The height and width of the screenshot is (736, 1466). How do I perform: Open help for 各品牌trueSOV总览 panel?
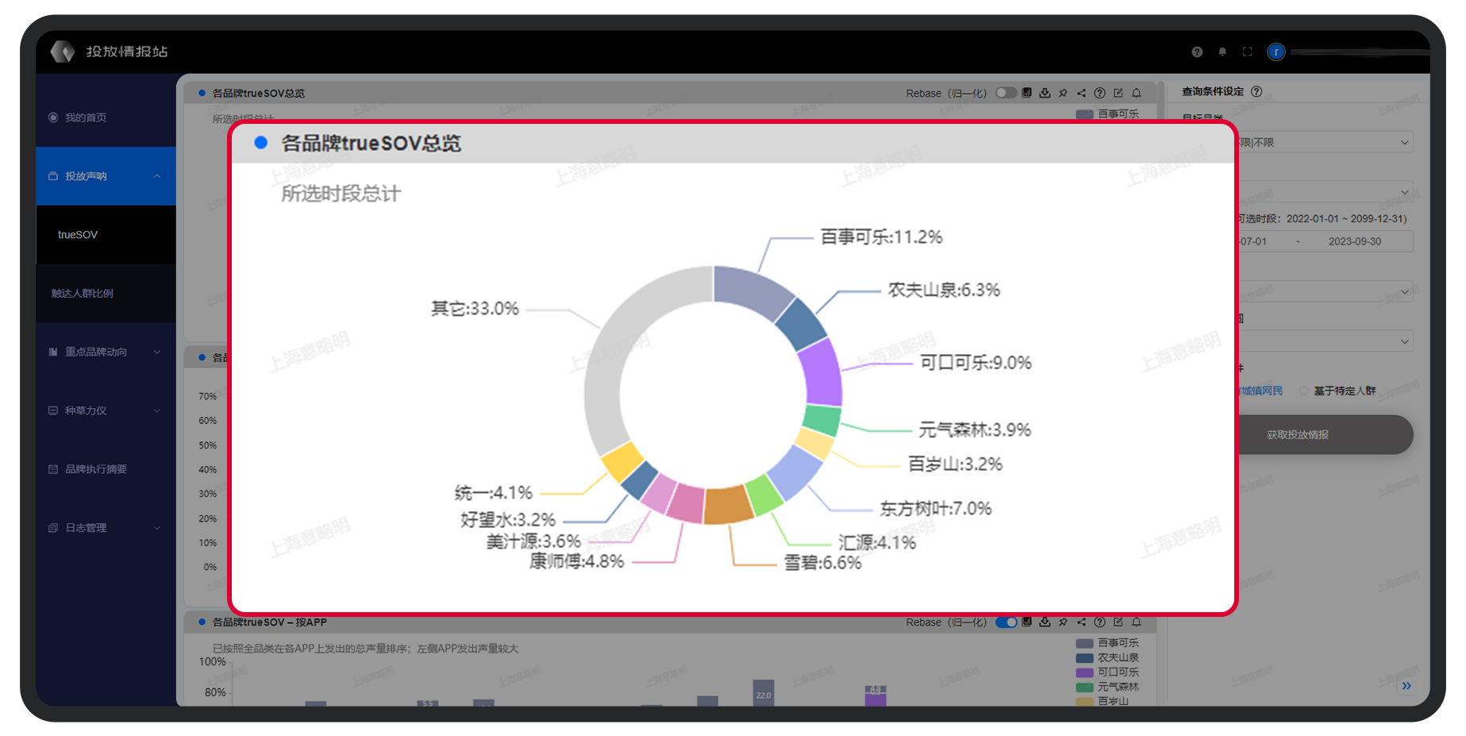pos(1099,93)
